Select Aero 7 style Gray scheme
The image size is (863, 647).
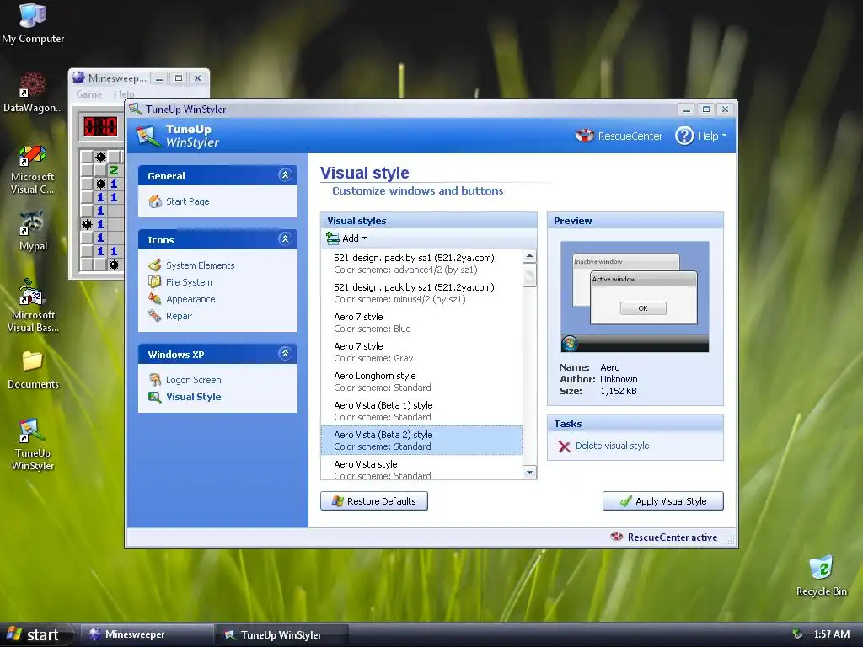coord(421,352)
